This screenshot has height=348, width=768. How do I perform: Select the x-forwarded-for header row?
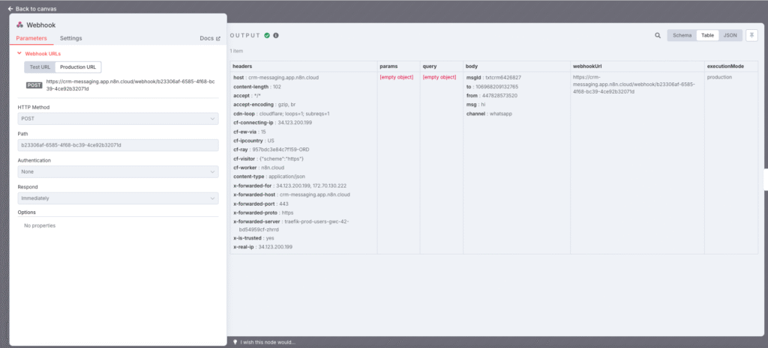(289, 186)
